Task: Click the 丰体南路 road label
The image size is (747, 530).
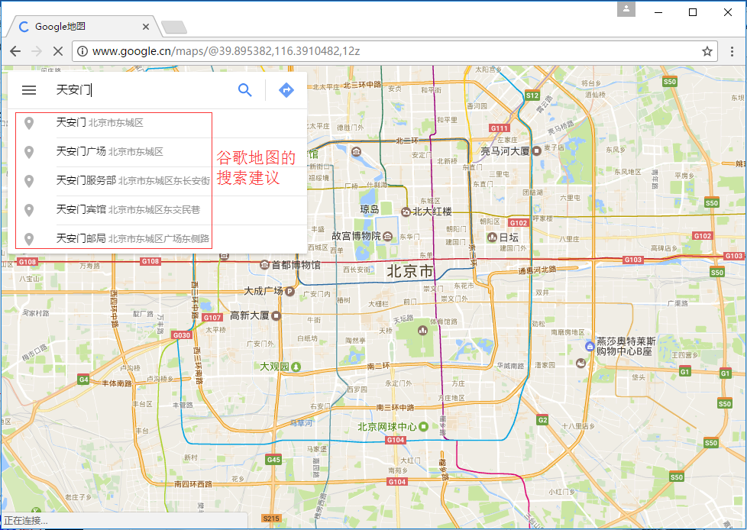Action: [x=117, y=383]
